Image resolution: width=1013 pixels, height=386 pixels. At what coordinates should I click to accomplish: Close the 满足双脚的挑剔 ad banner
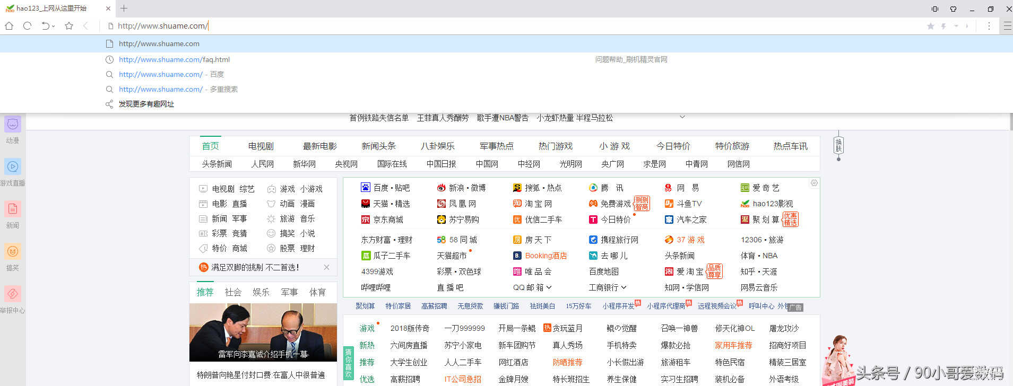[x=326, y=267]
